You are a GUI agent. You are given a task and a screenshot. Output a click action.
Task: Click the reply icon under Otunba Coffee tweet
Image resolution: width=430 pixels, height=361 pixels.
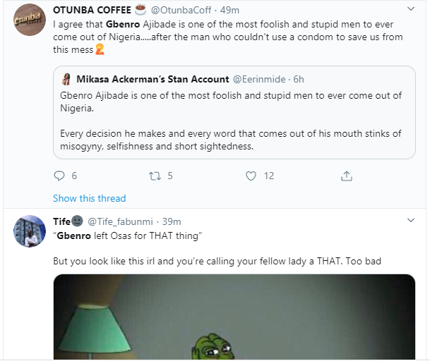click(59, 176)
